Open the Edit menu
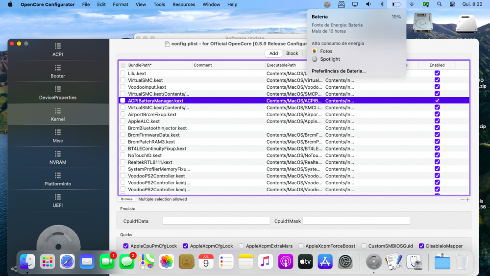Screen dimensions: 490x276 point(101,4)
